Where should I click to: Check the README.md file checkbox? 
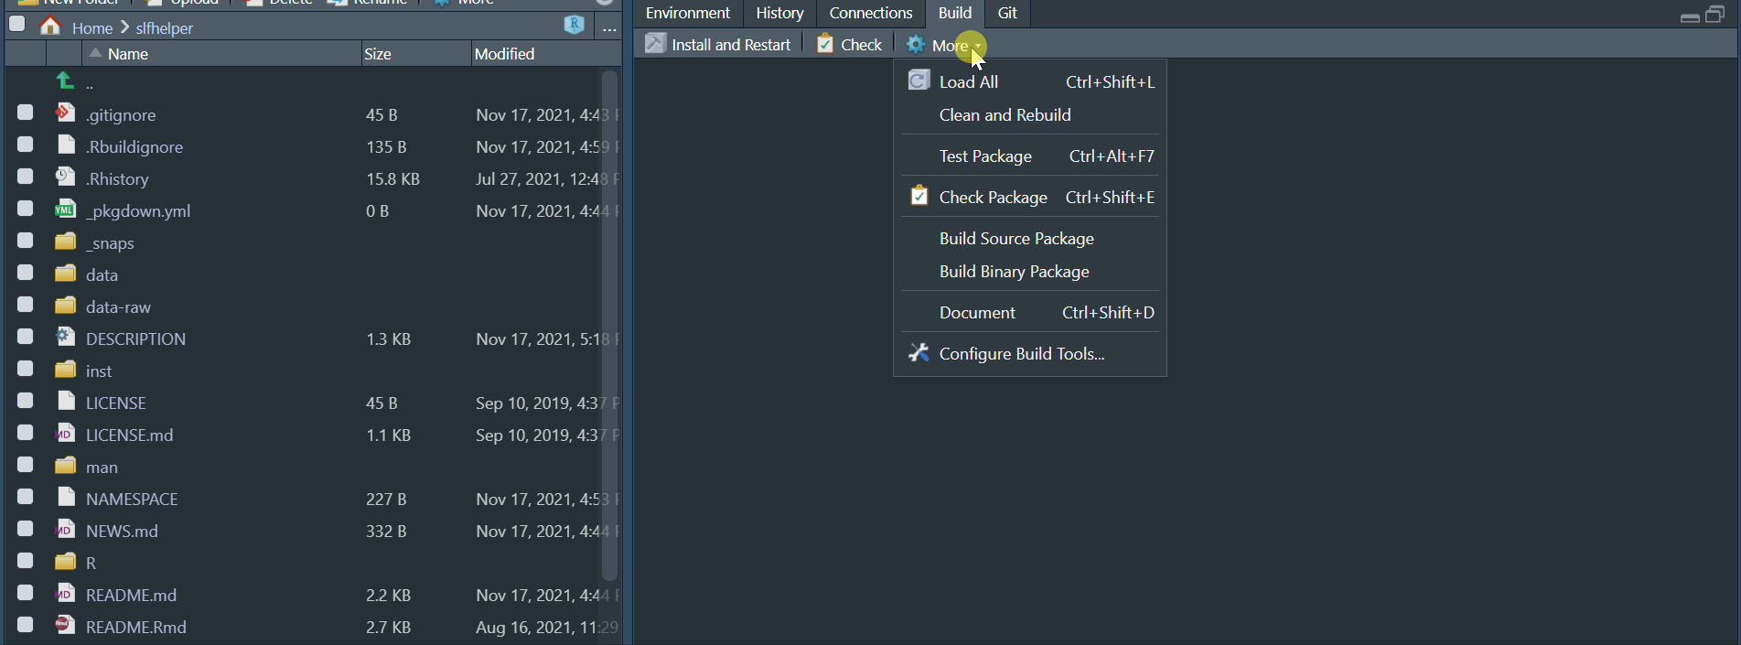click(x=25, y=594)
